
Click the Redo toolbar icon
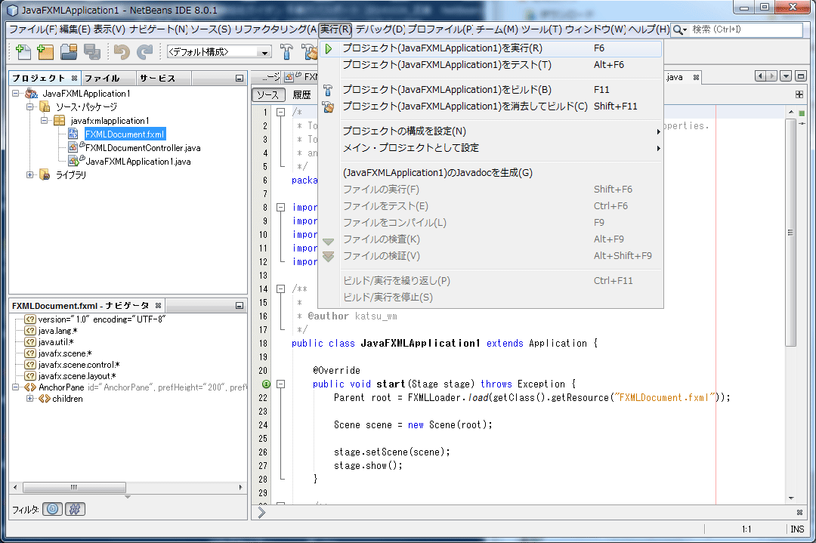pos(144,51)
